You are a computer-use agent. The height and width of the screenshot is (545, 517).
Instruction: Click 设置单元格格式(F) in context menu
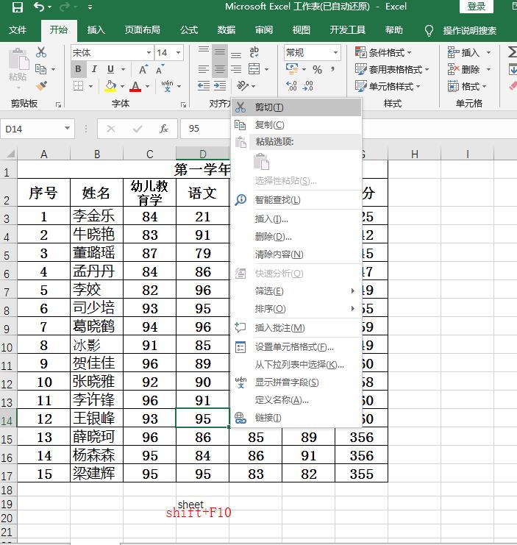(x=296, y=347)
